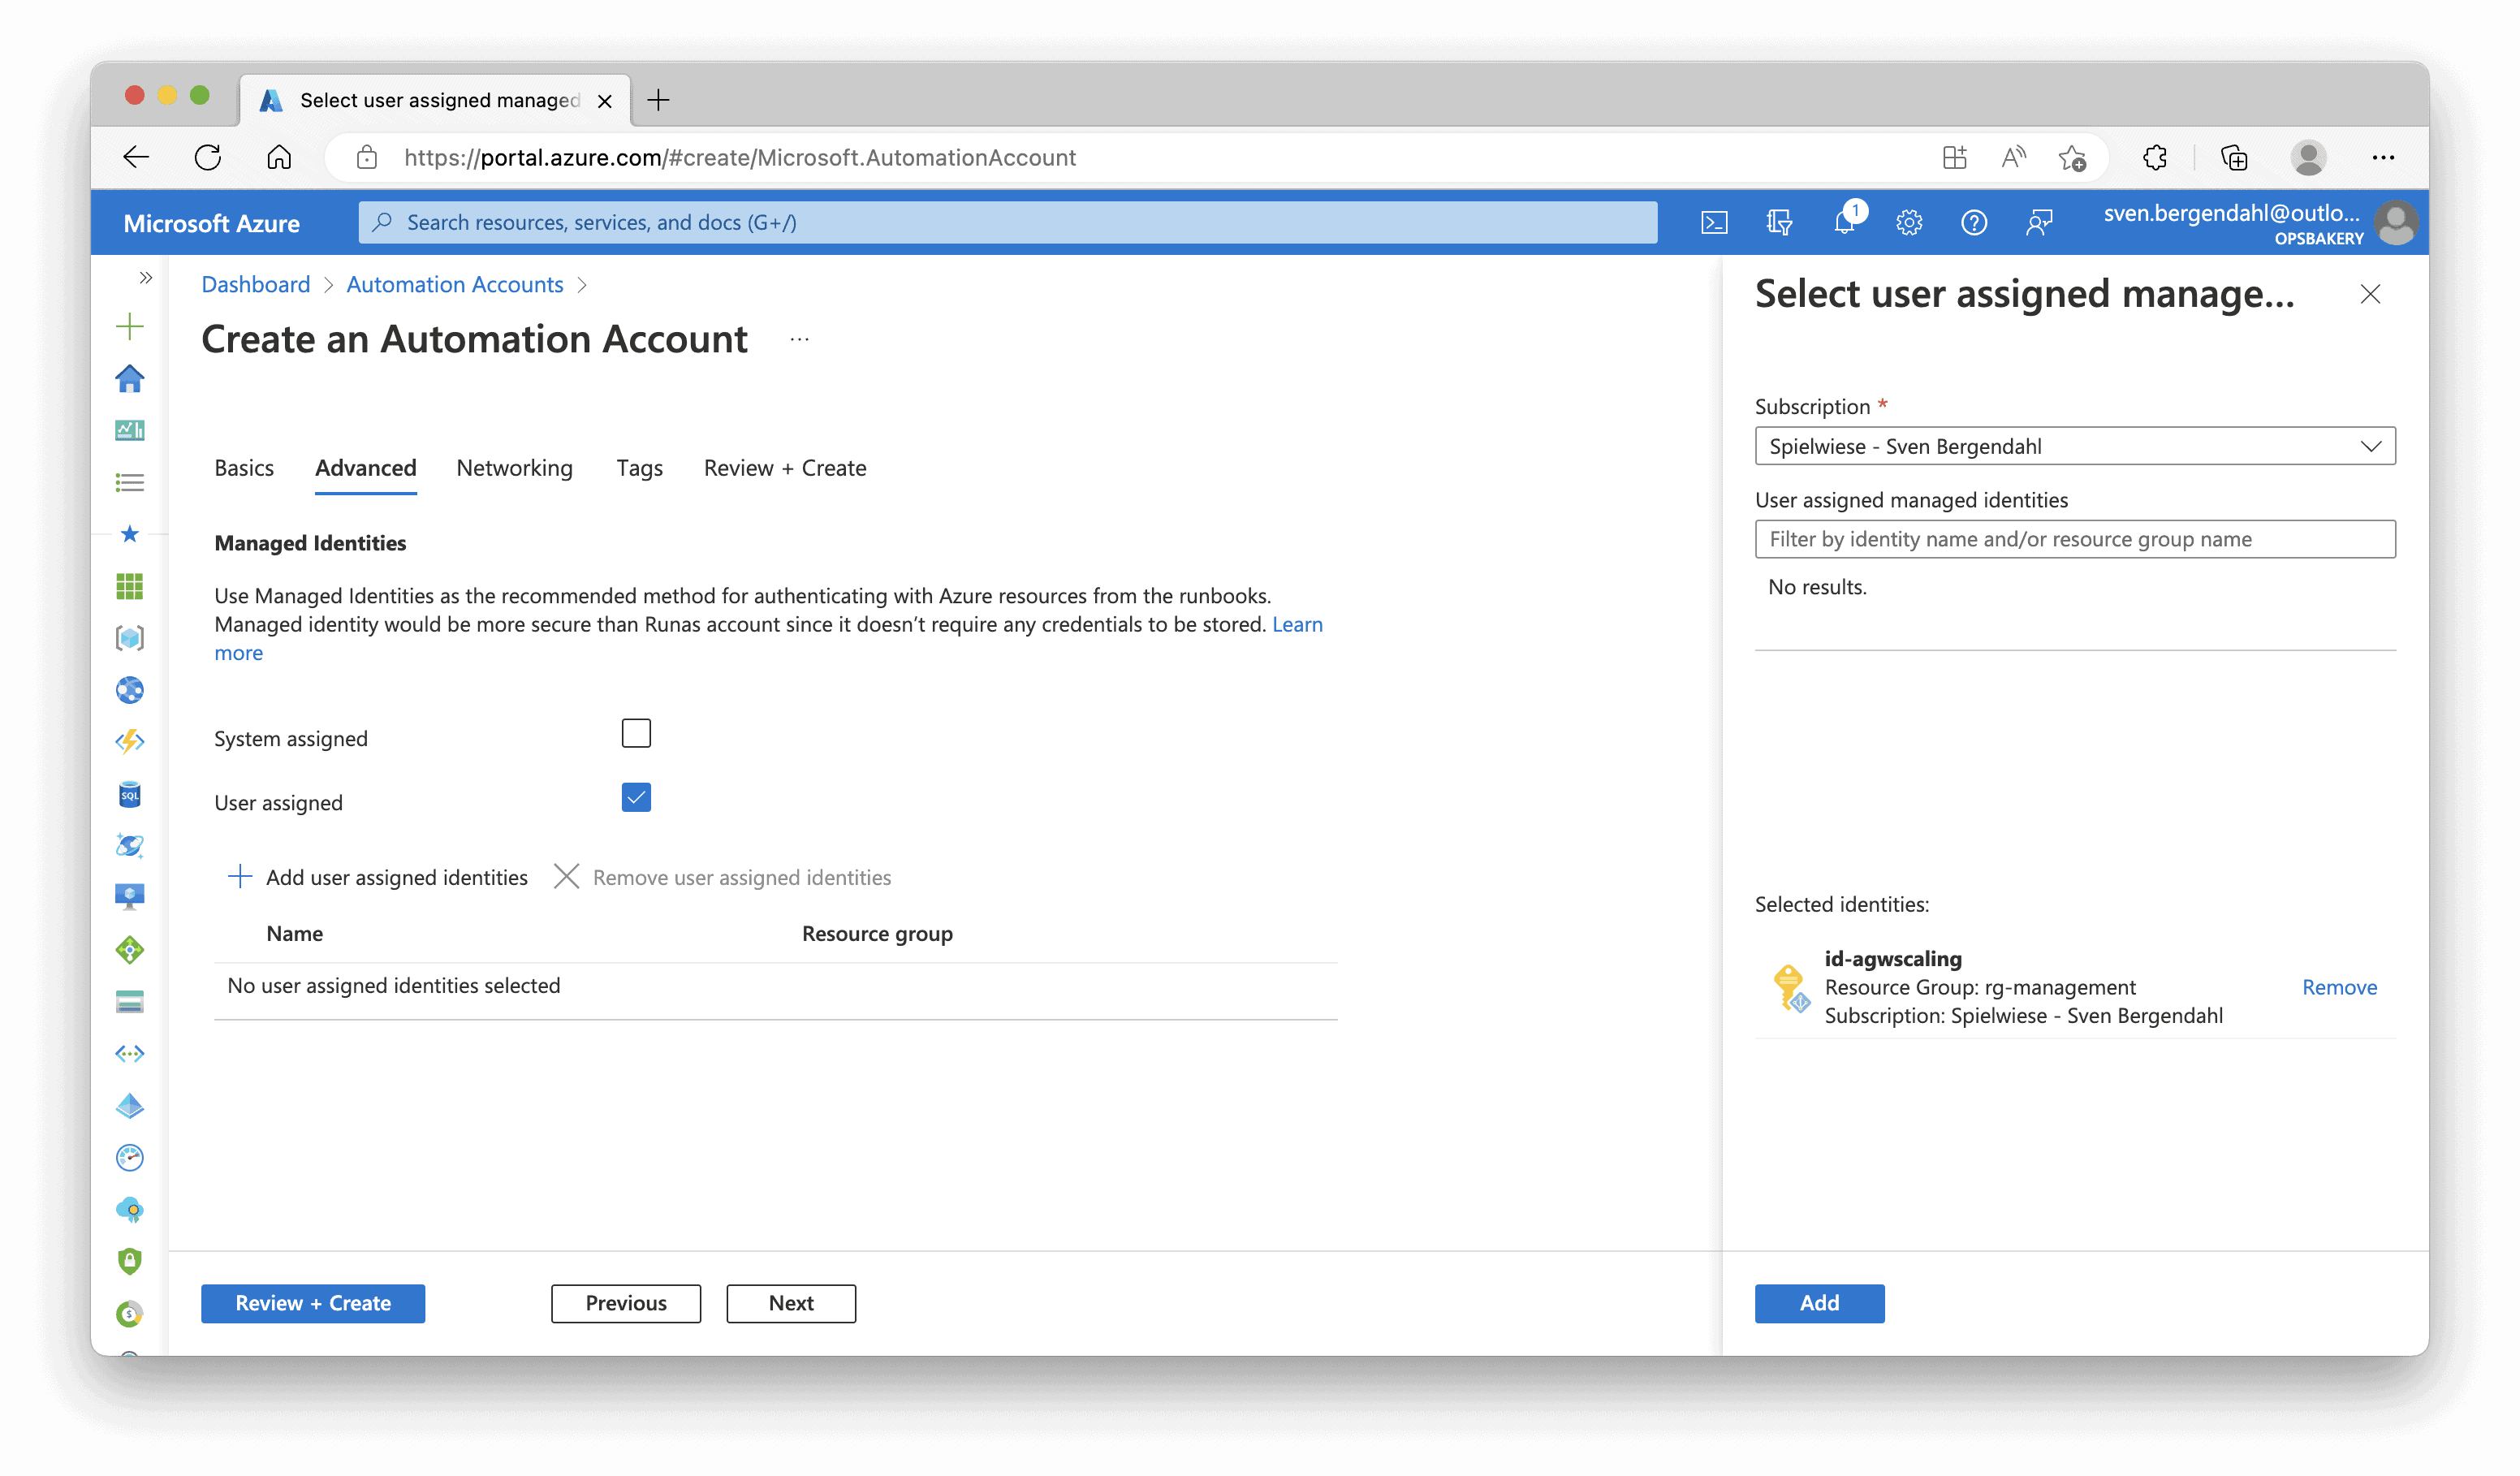2520x1476 pixels.
Task: Click the Home icon in sidebar
Action: point(130,379)
